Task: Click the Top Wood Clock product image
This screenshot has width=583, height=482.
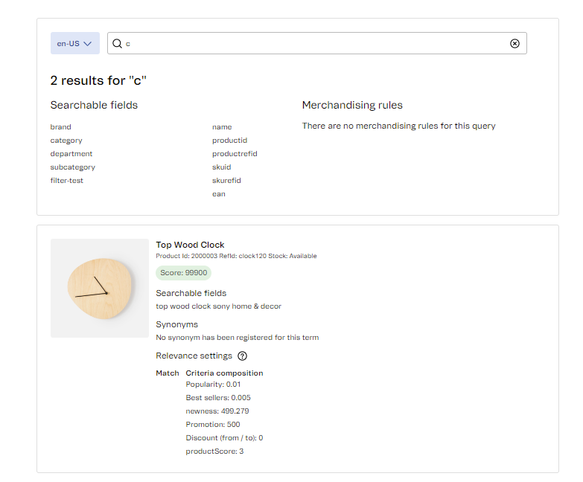Action: (x=100, y=288)
